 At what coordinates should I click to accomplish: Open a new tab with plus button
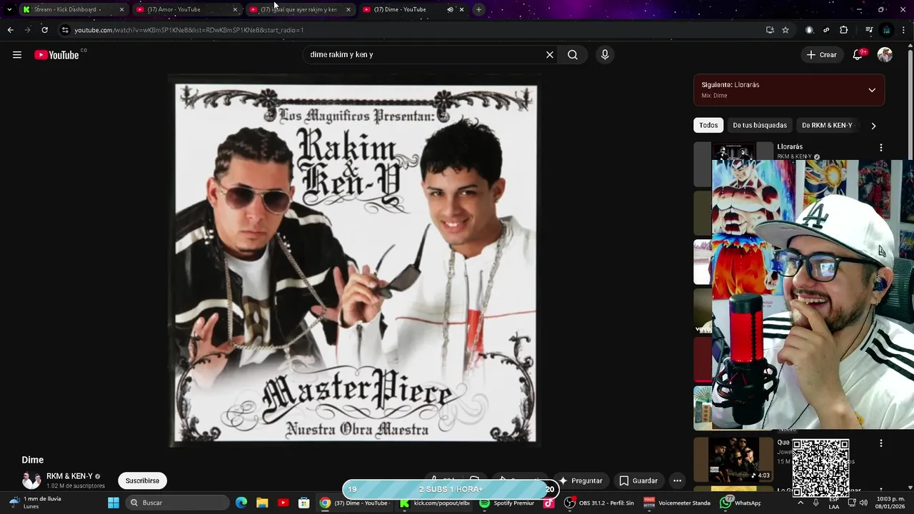coord(478,9)
